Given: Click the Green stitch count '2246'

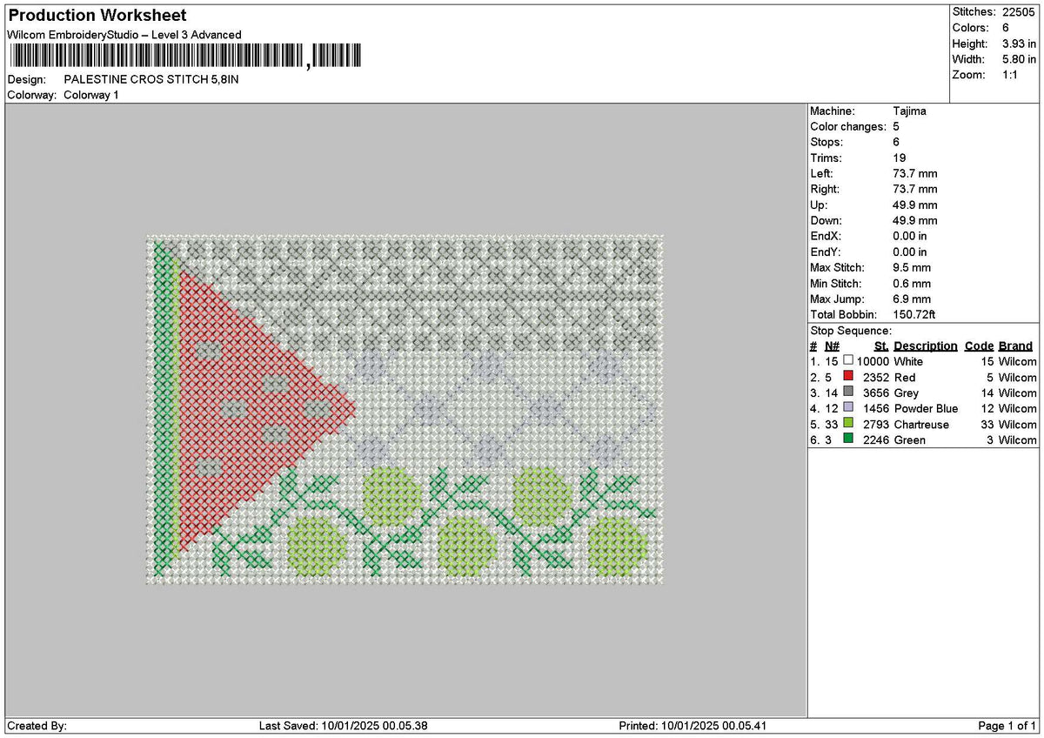Looking at the screenshot, I should pyautogui.click(x=875, y=440).
